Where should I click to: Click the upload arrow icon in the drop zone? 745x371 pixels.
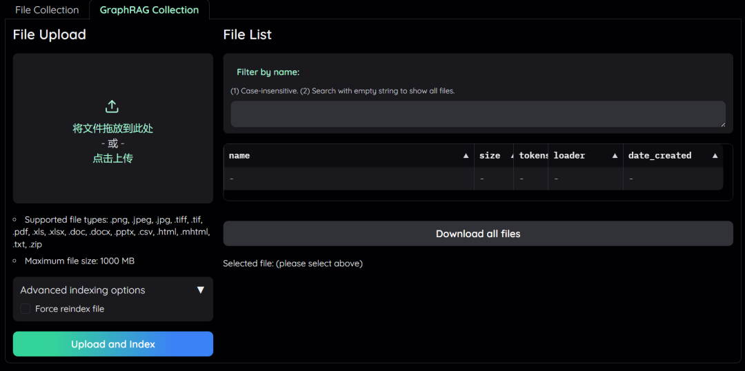112,107
